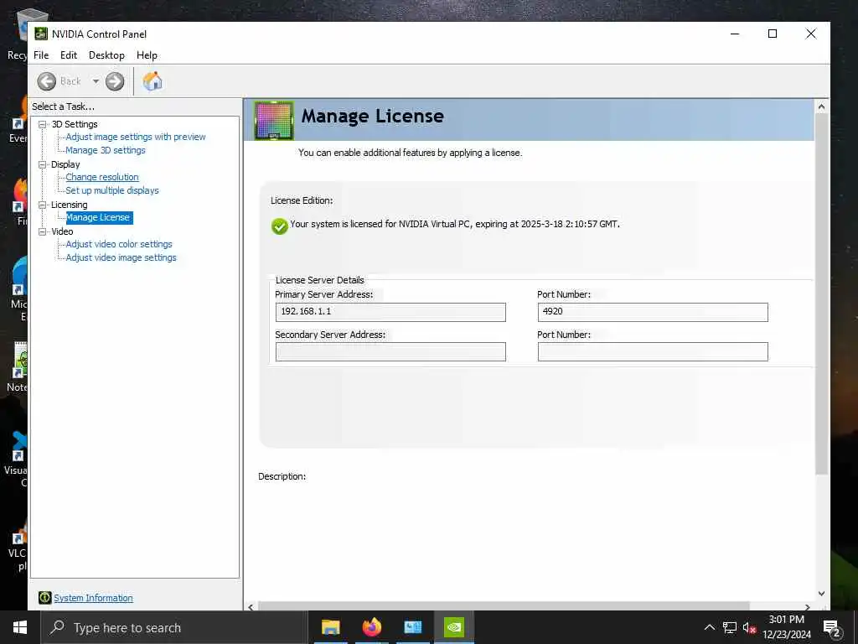
Task: Click the secondary Port Number field
Action: click(653, 352)
